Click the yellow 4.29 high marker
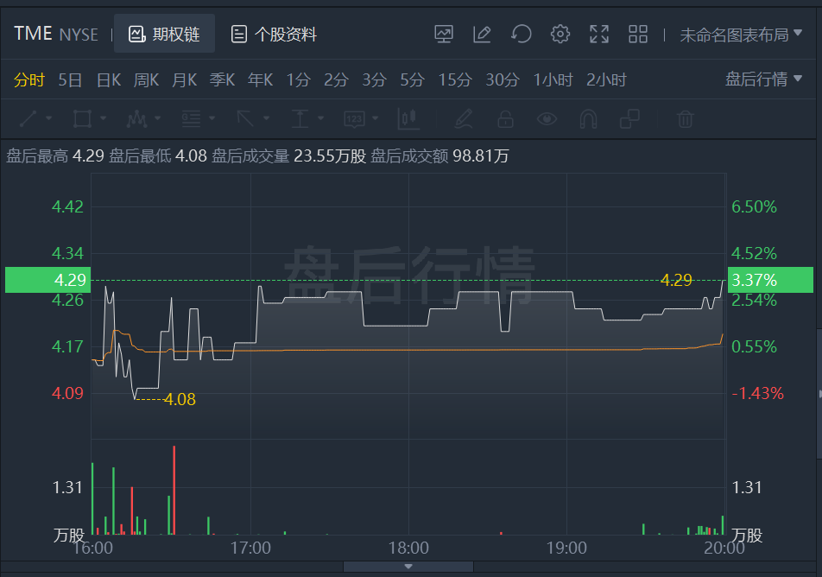 click(x=676, y=280)
